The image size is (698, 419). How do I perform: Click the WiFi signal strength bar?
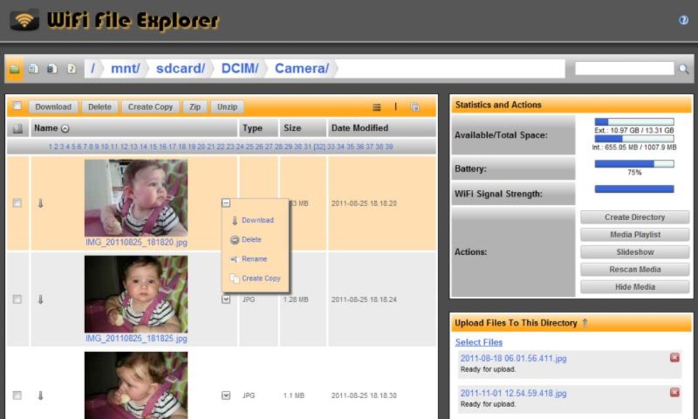click(x=634, y=189)
